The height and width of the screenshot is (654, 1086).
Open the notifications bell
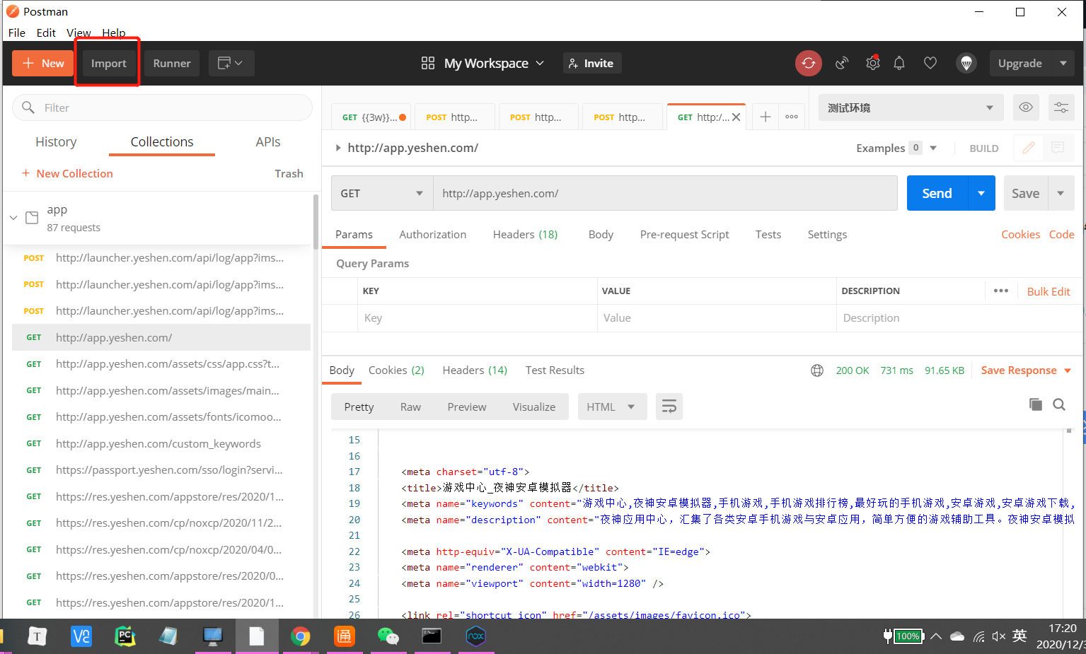tap(899, 63)
